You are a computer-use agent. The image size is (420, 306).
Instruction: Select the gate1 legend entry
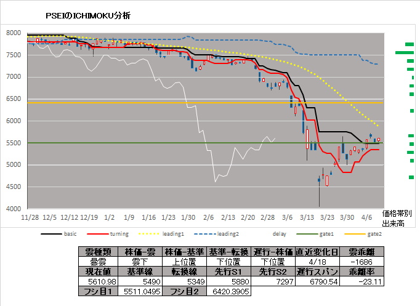point(315,234)
